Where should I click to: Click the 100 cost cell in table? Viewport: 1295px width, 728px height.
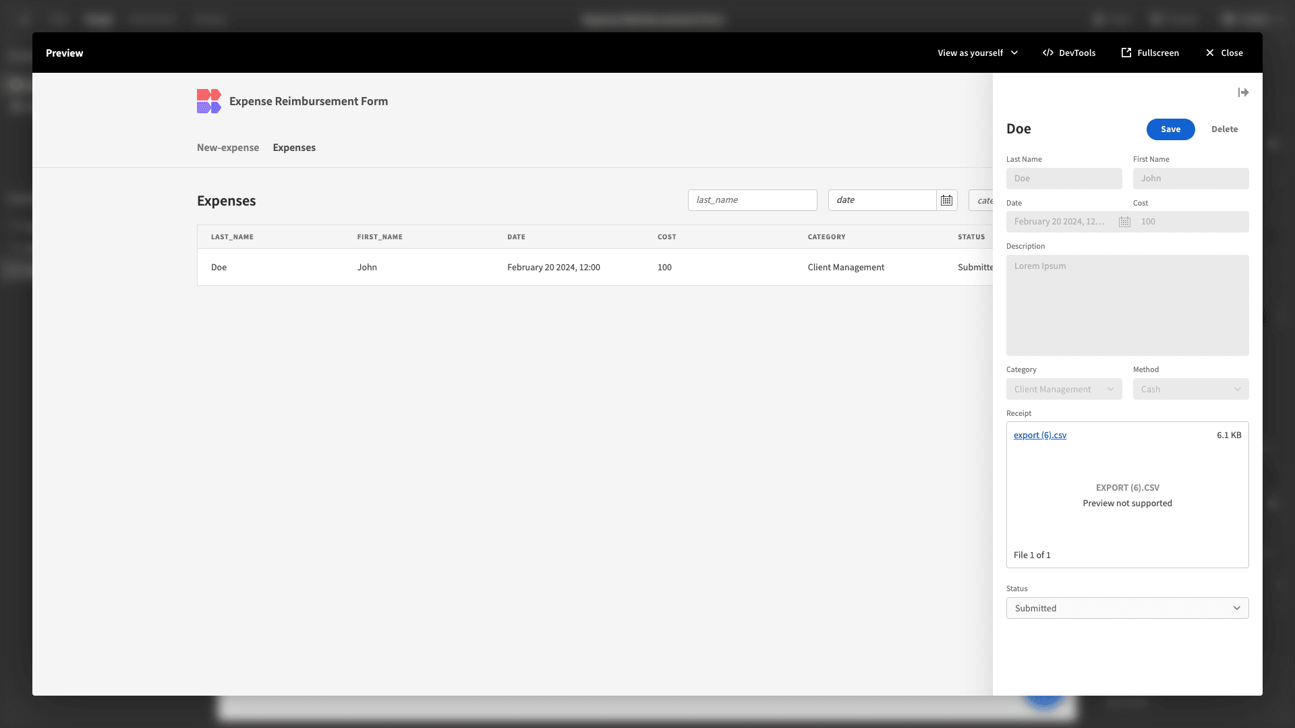[x=664, y=268]
